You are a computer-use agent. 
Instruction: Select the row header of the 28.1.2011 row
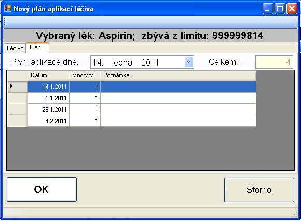tap(17, 110)
